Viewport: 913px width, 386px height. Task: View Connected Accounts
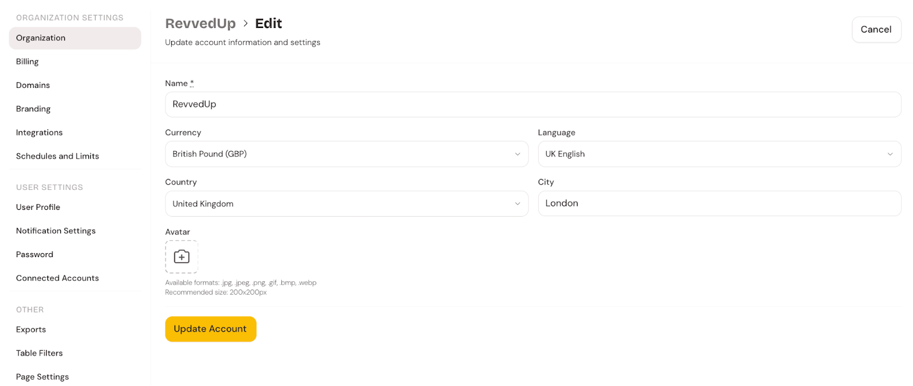tap(58, 278)
